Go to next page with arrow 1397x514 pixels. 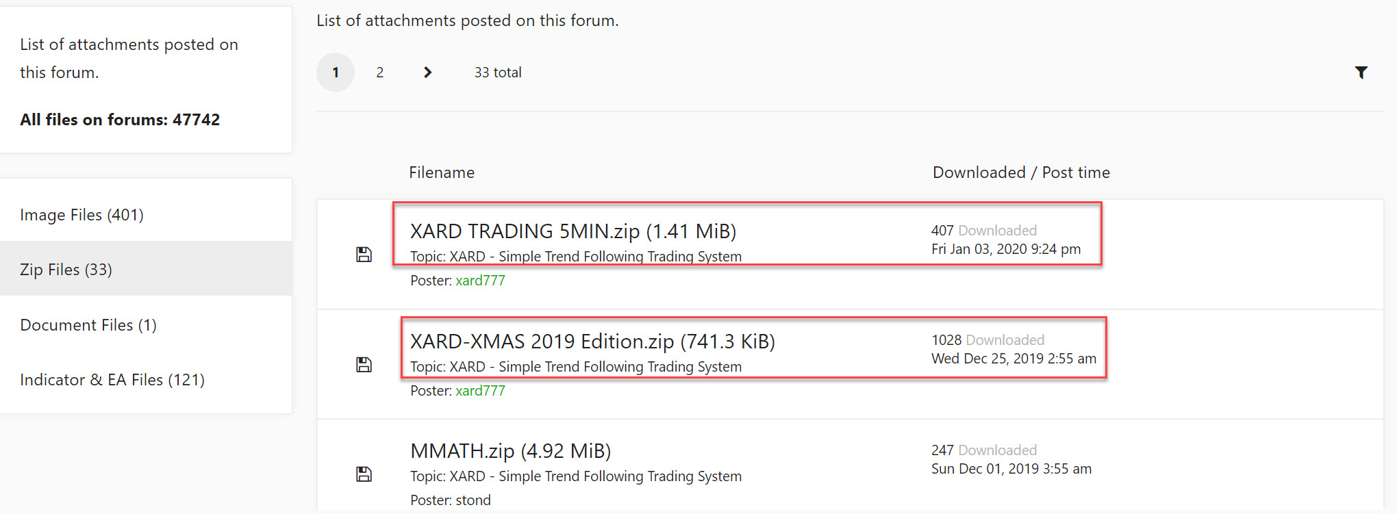(x=428, y=73)
